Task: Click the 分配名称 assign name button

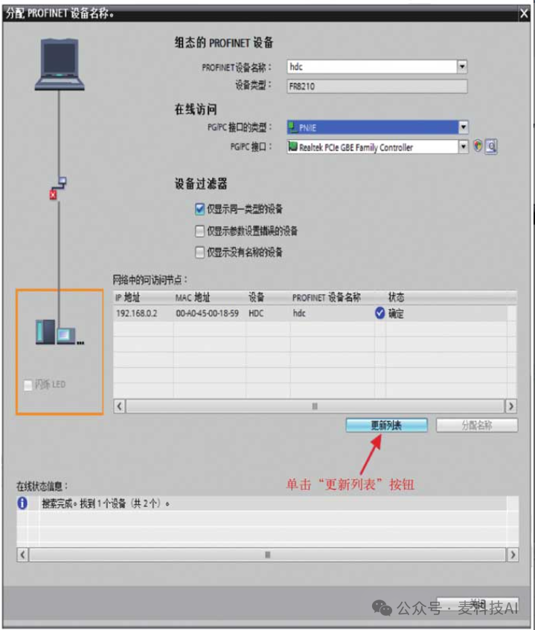Action: 477,425
